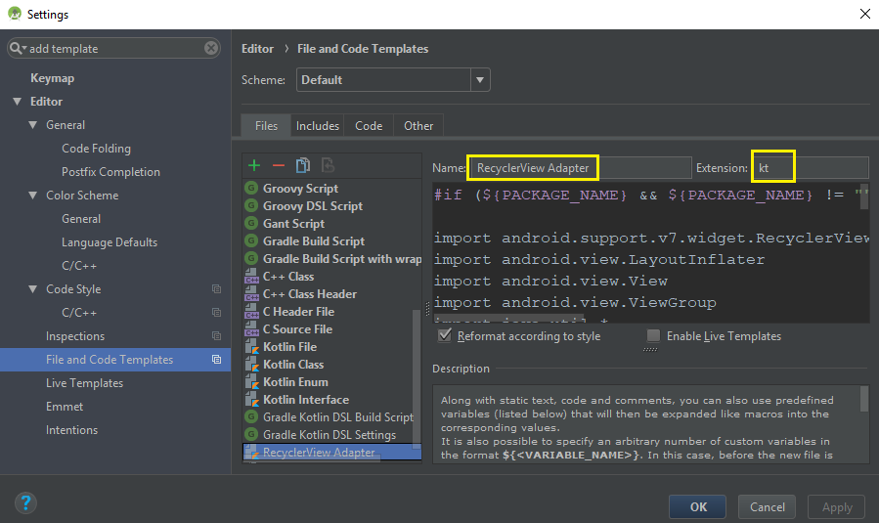Click the Cancel button
This screenshot has width=879, height=523.
click(x=767, y=506)
